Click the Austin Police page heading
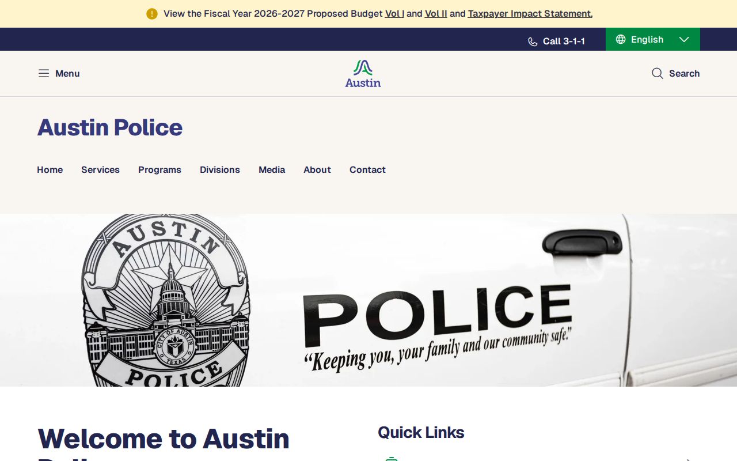The width and height of the screenshot is (737, 461). tap(110, 127)
